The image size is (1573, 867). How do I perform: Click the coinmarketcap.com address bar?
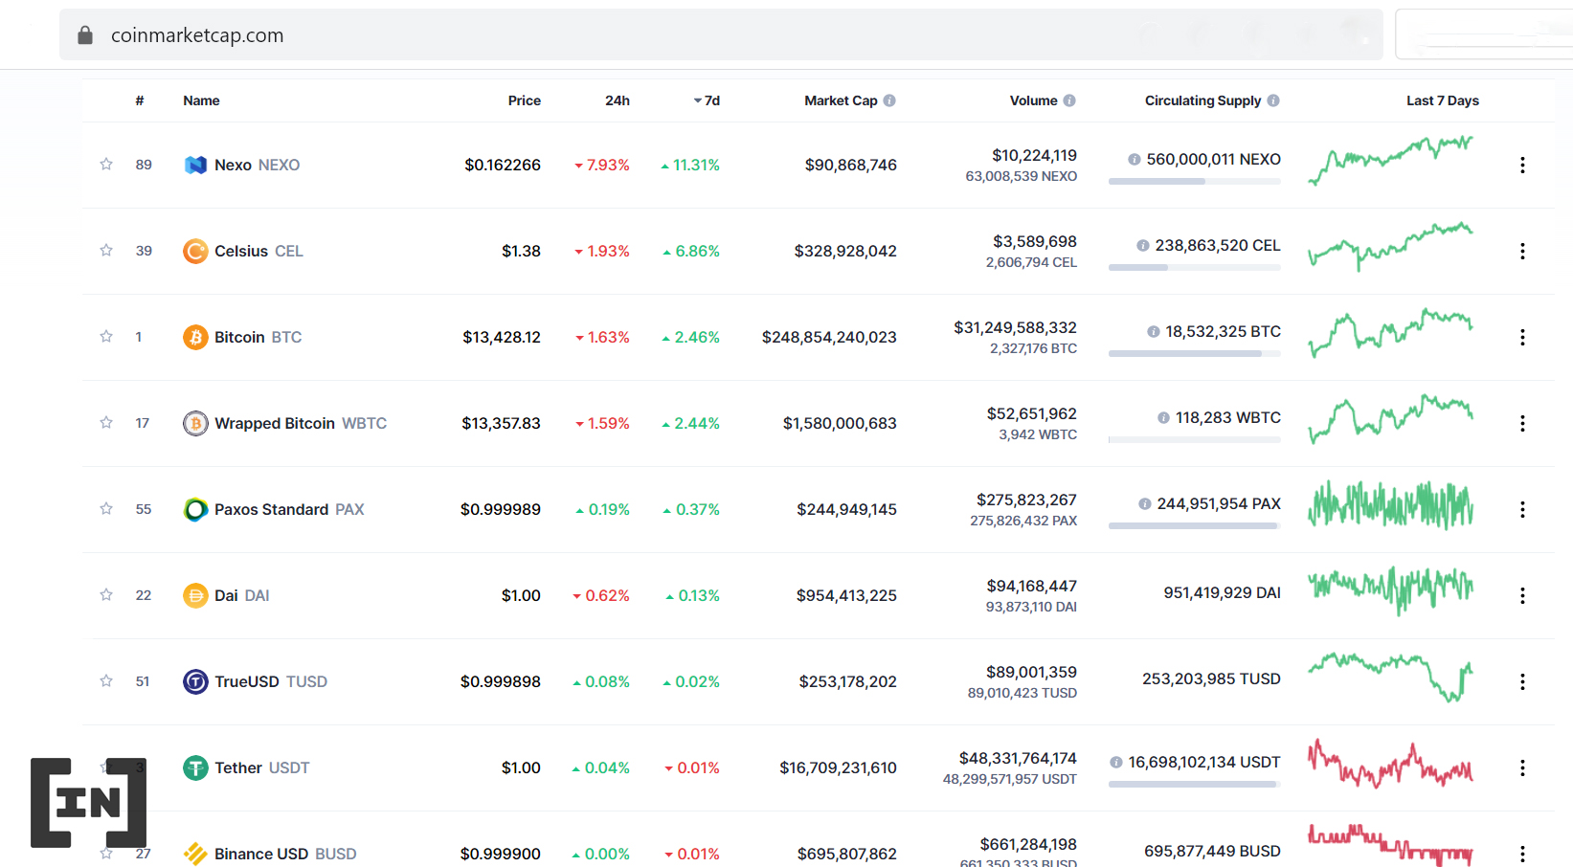pyautogui.click(x=721, y=35)
